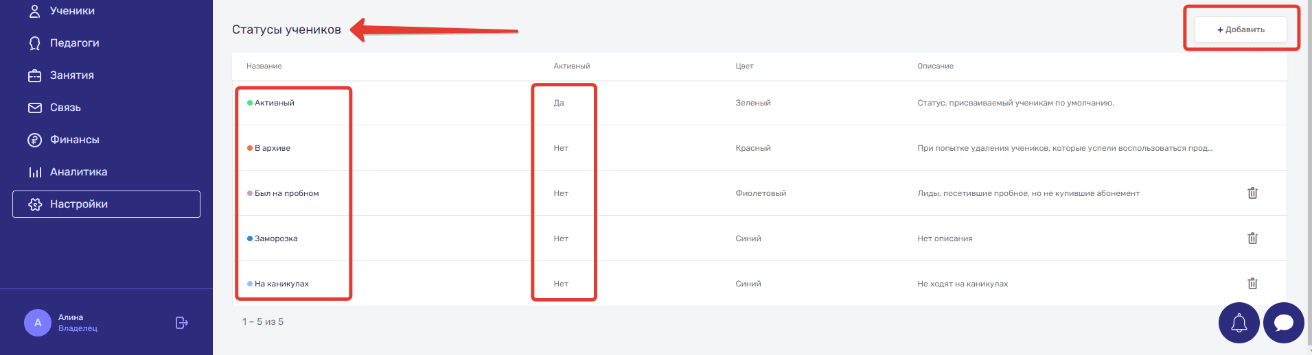Screen dimensions: 1312x355
Task: Click the "Активный" column header
Action: tap(572, 66)
